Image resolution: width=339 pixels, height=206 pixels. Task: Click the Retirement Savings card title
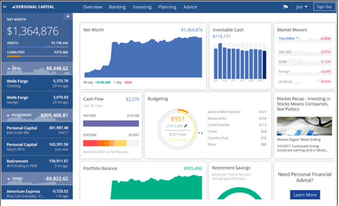(231, 168)
